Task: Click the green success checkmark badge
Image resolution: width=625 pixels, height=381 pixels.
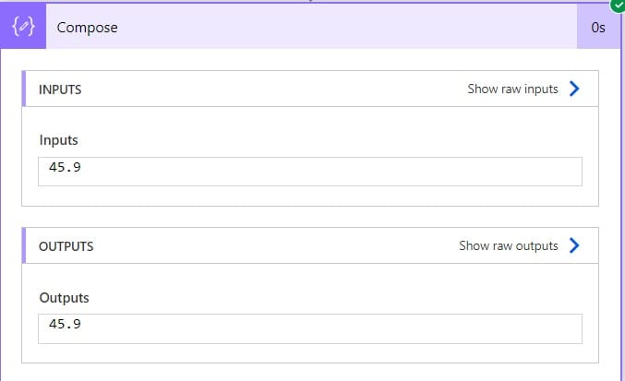Action: pyautogui.click(x=619, y=5)
